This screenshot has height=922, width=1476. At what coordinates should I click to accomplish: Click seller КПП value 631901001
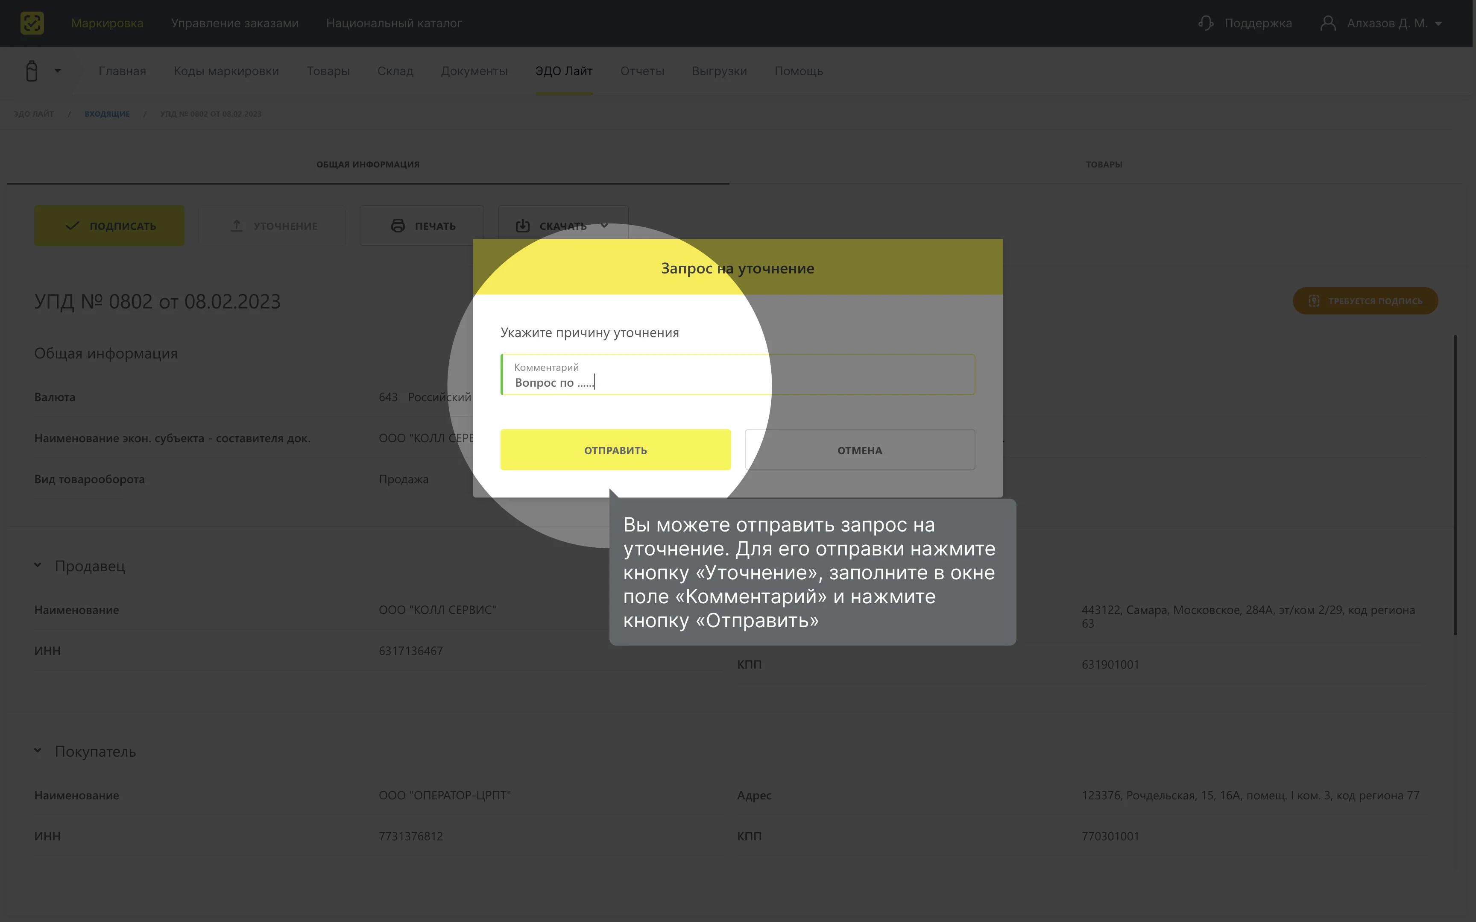point(1110,664)
